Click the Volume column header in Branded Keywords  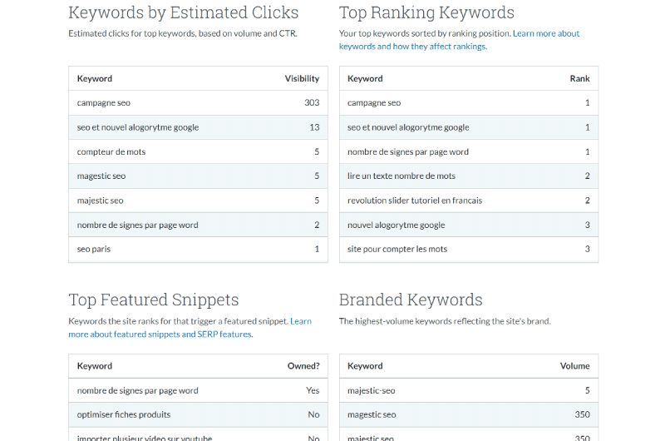[x=574, y=366]
